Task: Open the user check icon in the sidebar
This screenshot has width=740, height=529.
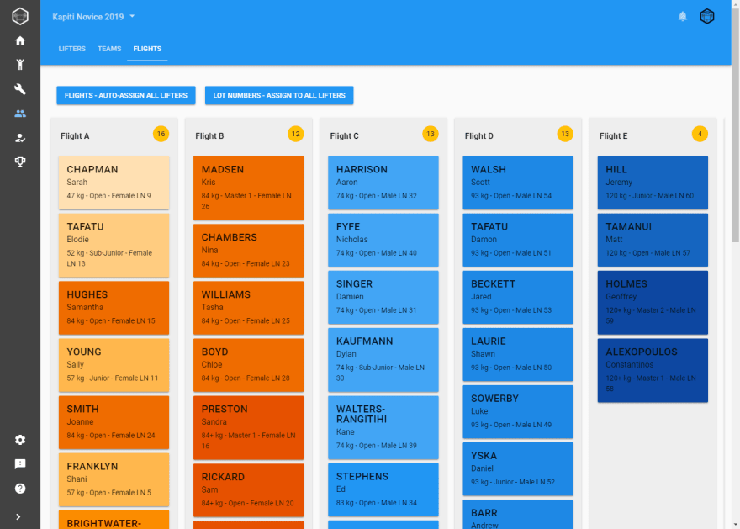Action: click(20, 138)
